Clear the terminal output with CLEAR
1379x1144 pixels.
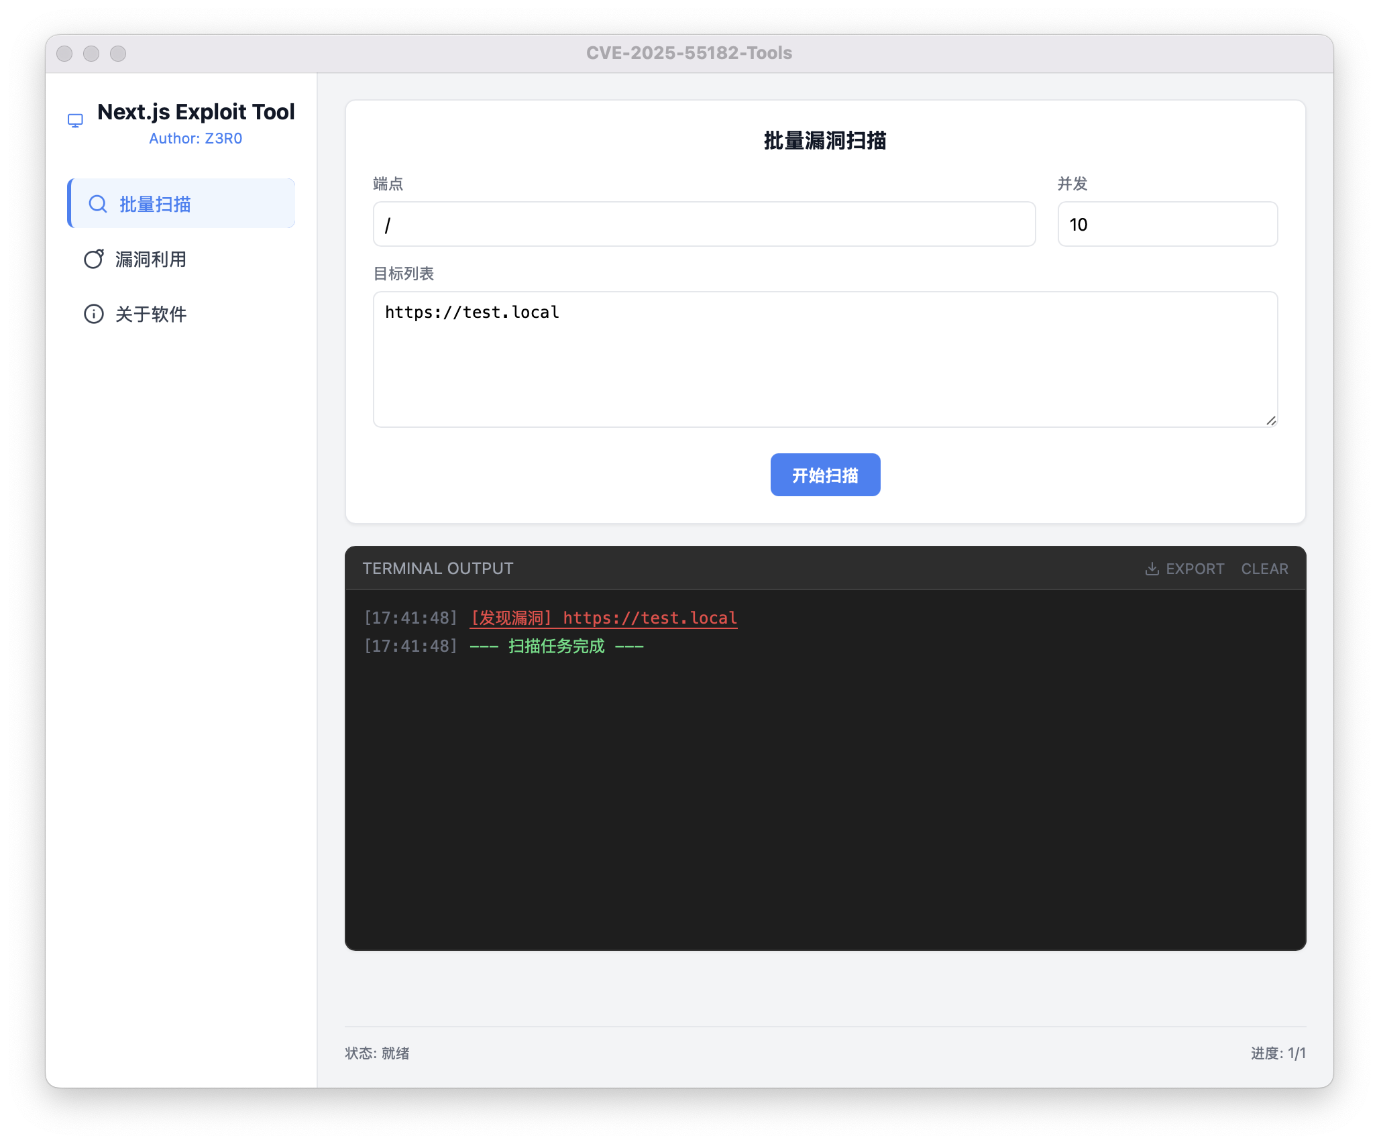[1264, 569]
